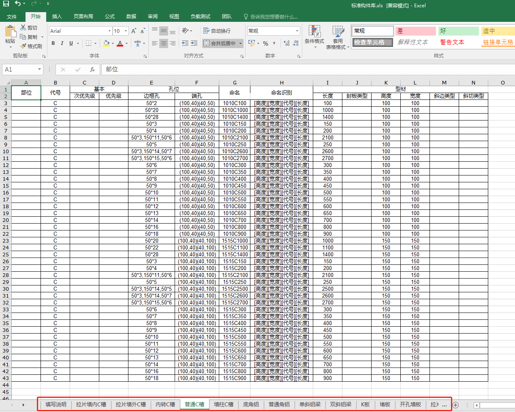Click the Name Box showing A1
The height and width of the screenshot is (412, 515).
click(x=19, y=70)
